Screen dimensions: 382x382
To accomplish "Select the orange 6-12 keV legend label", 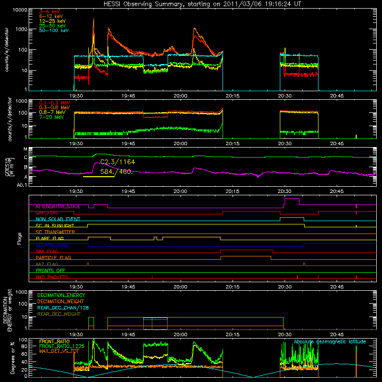I will [51, 16].
